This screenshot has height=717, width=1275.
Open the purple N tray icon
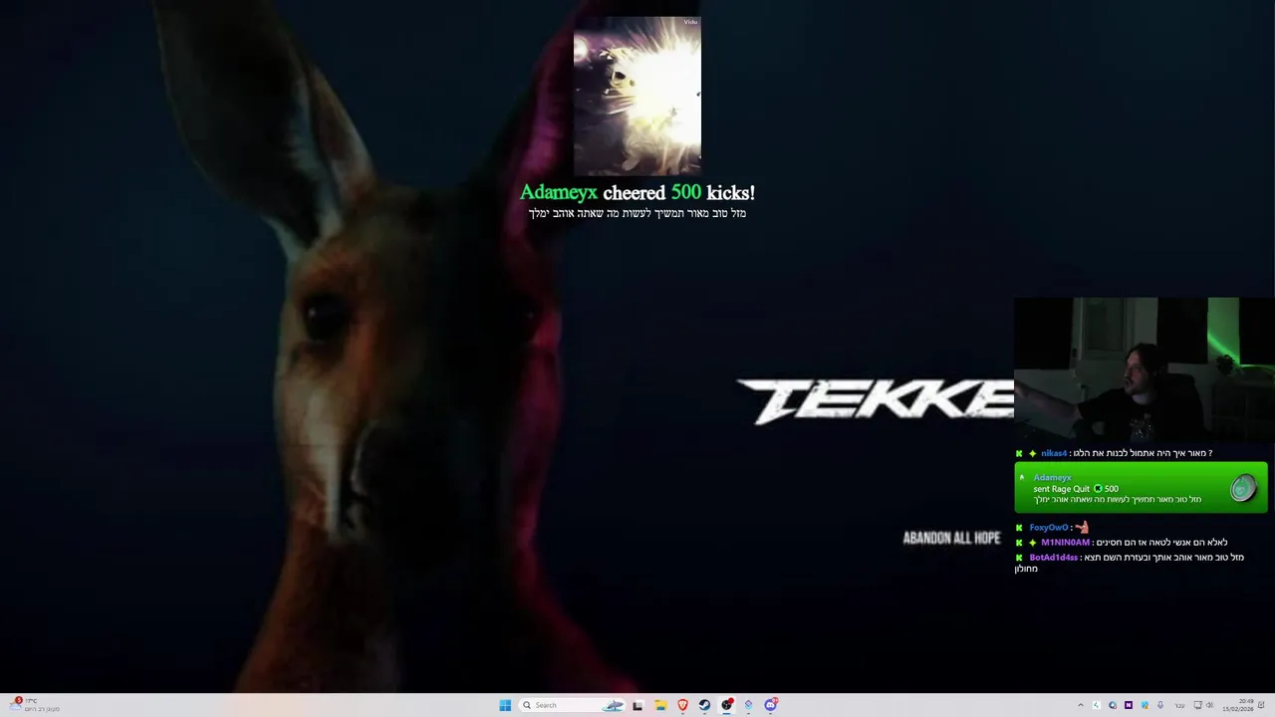(1129, 705)
